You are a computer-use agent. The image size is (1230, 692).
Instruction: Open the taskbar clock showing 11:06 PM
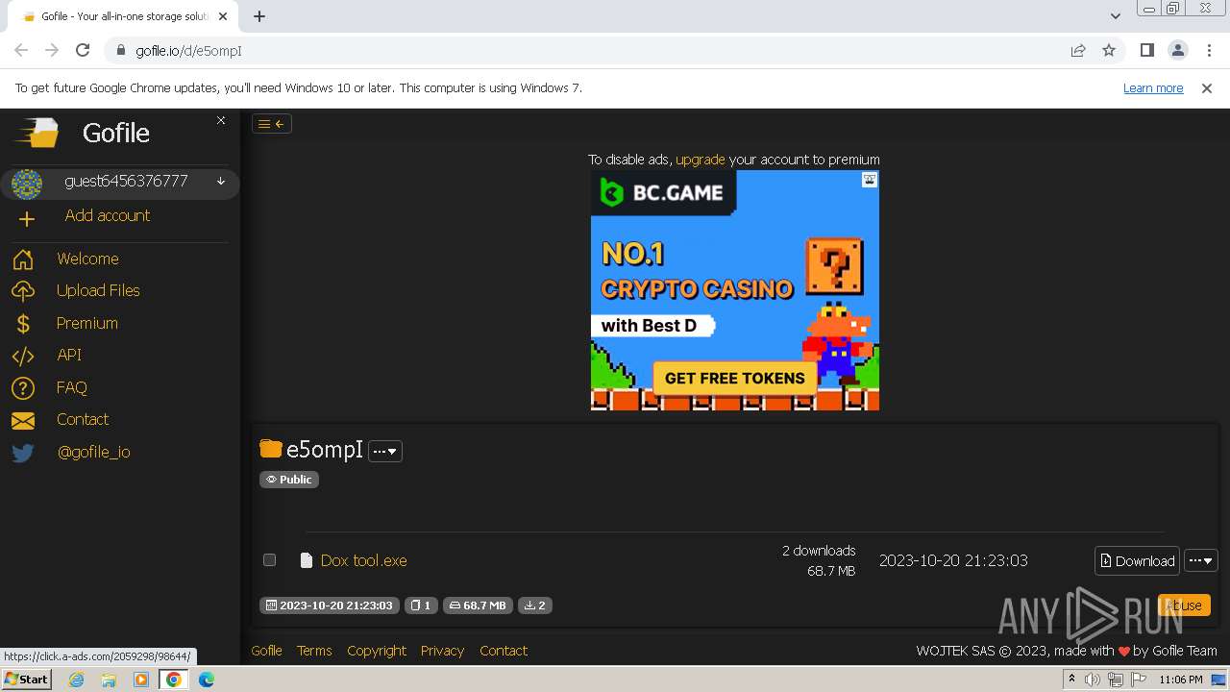[1181, 680]
